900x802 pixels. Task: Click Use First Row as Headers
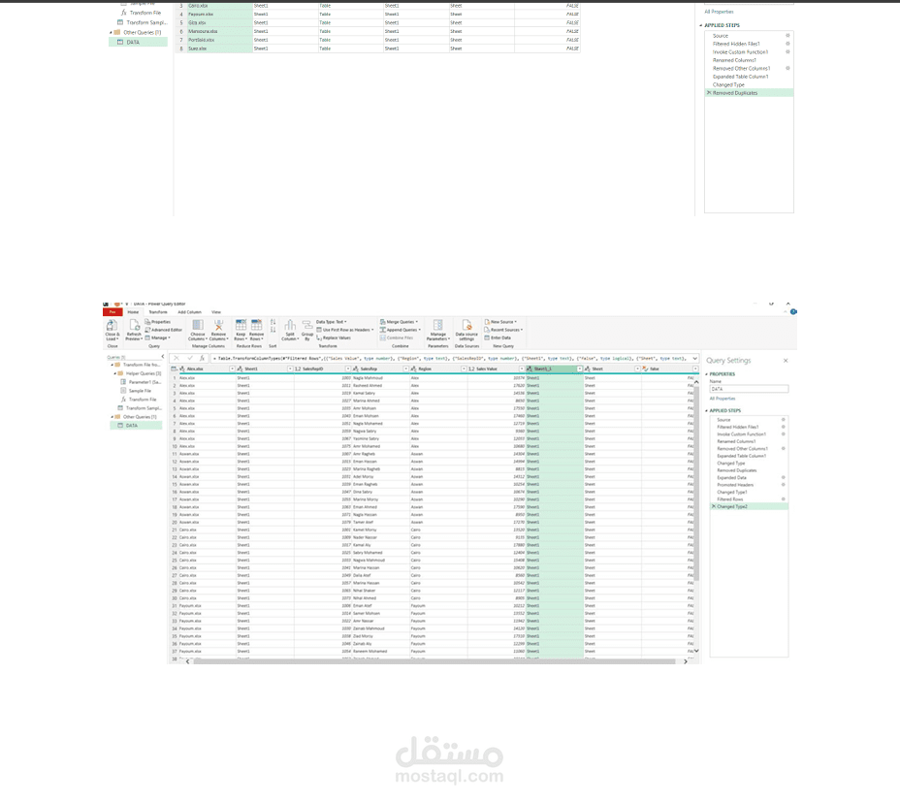coord(345,330)
